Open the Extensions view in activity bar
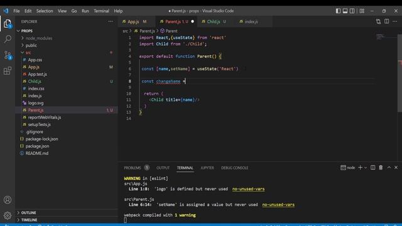This screenshot has height=226, width=402. click(x=8, y=71)
